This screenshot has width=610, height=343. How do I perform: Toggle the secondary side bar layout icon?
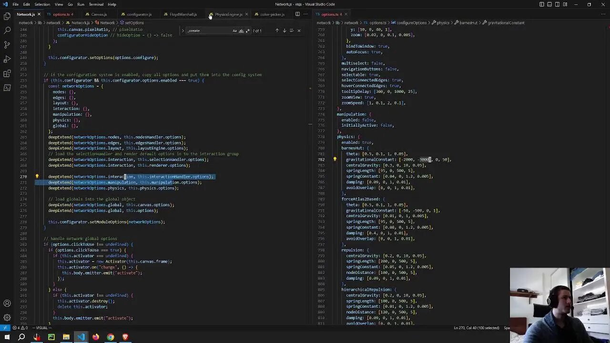click(x=557, y=4)
